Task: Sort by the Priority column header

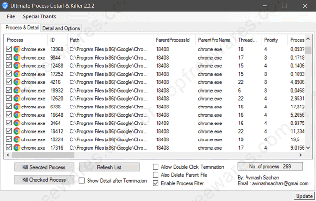Action: coord(275,40)
